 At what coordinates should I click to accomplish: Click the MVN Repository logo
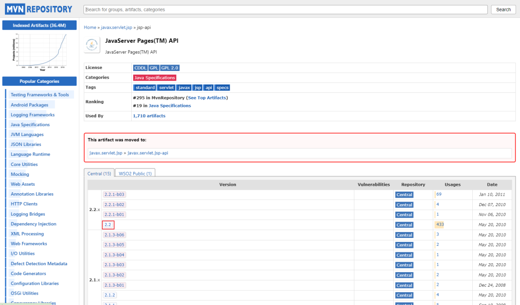(x=39, y=9)
